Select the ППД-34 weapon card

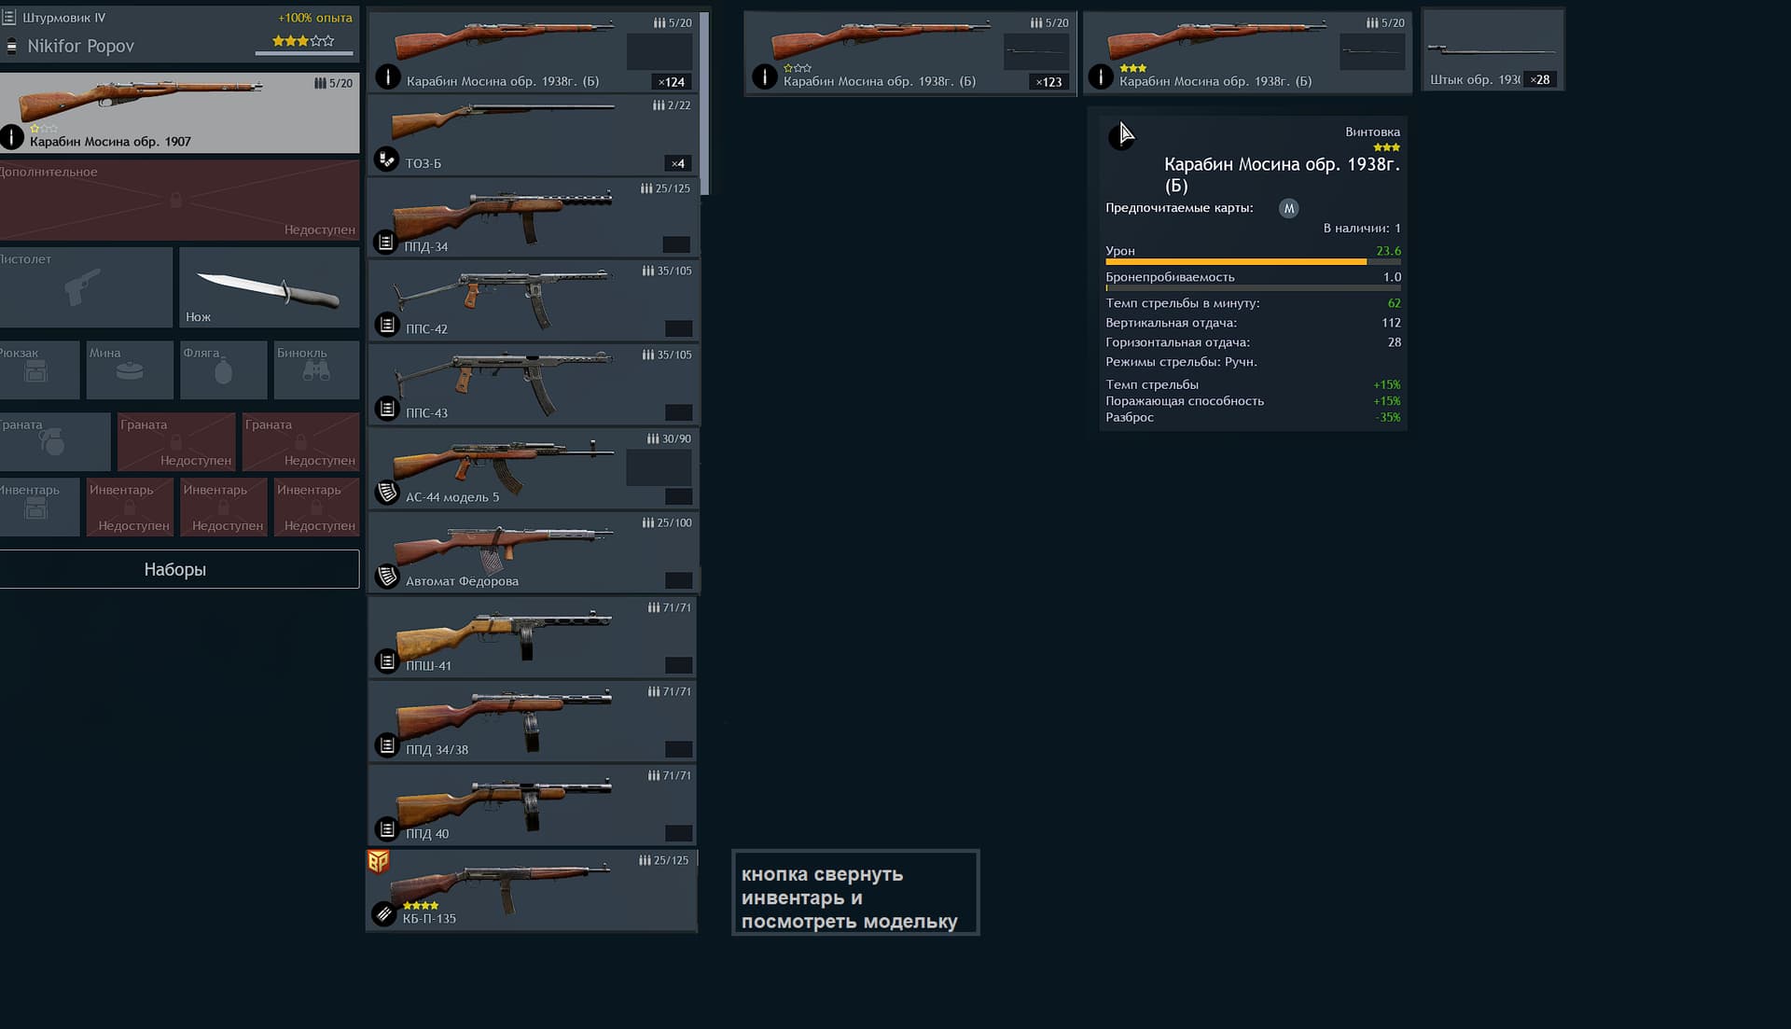pyautogui.click(x=532, y=217)
